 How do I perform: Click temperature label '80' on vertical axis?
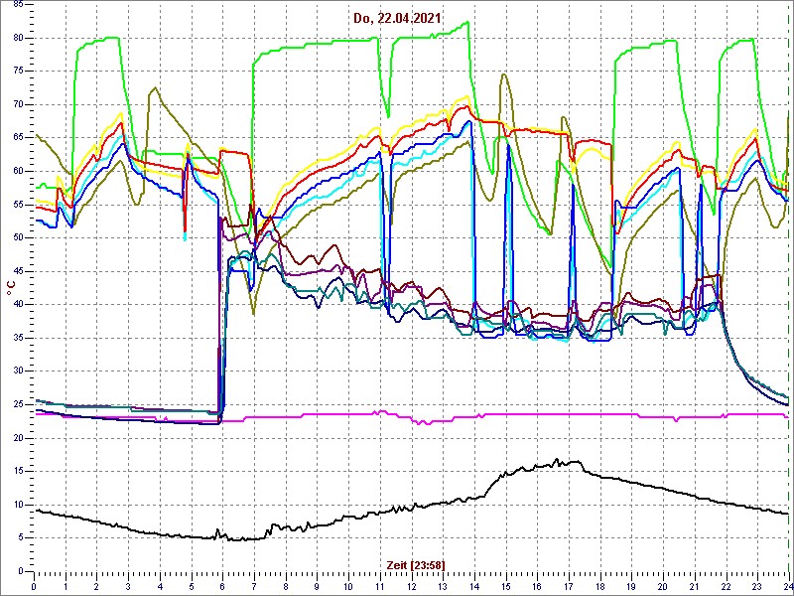click(x=18, y=38)
